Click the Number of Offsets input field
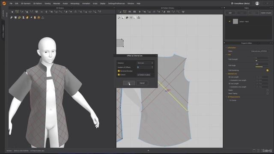This screenshot has height=154, width=274. coord(144,67)
